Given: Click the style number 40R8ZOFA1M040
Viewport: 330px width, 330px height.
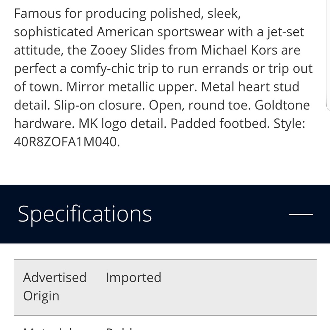Looking at the screenshot, I should [67, 142].
